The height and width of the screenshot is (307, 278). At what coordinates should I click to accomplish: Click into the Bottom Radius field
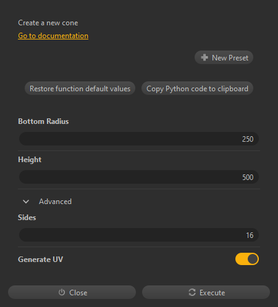coord(139,139)
